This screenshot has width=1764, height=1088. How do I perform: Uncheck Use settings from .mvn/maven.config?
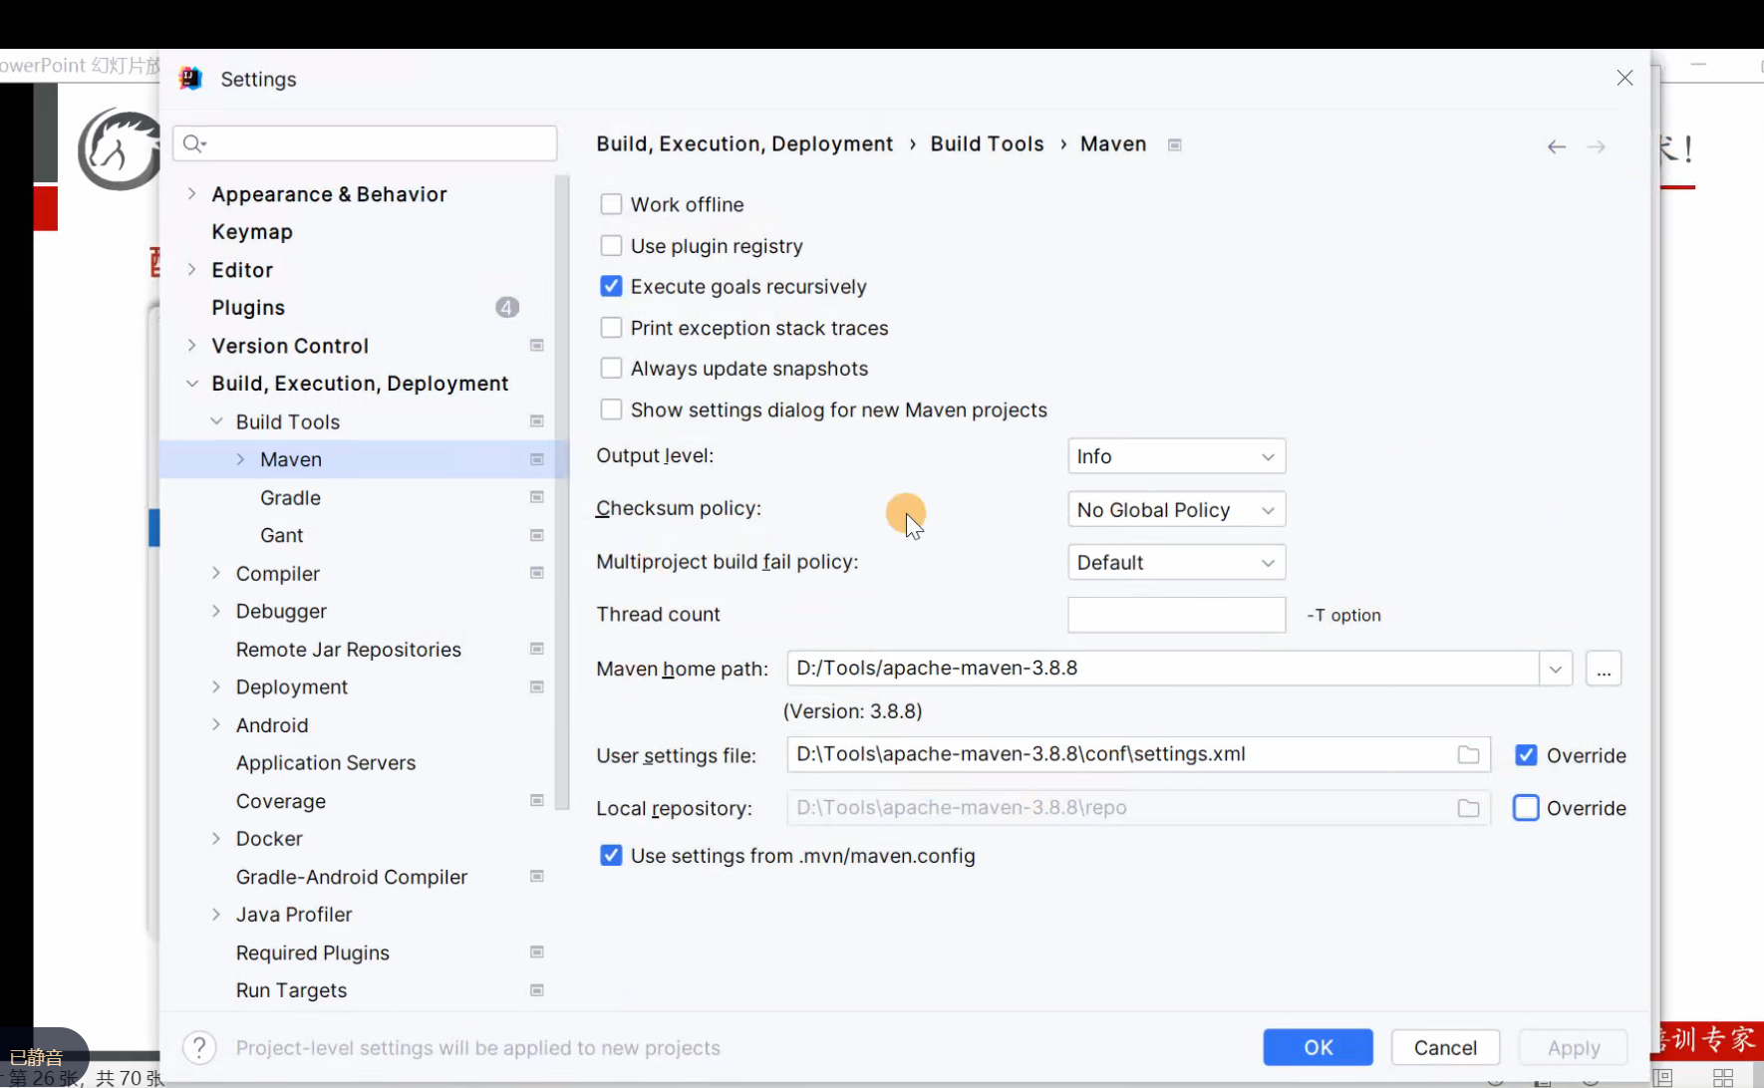611,856
